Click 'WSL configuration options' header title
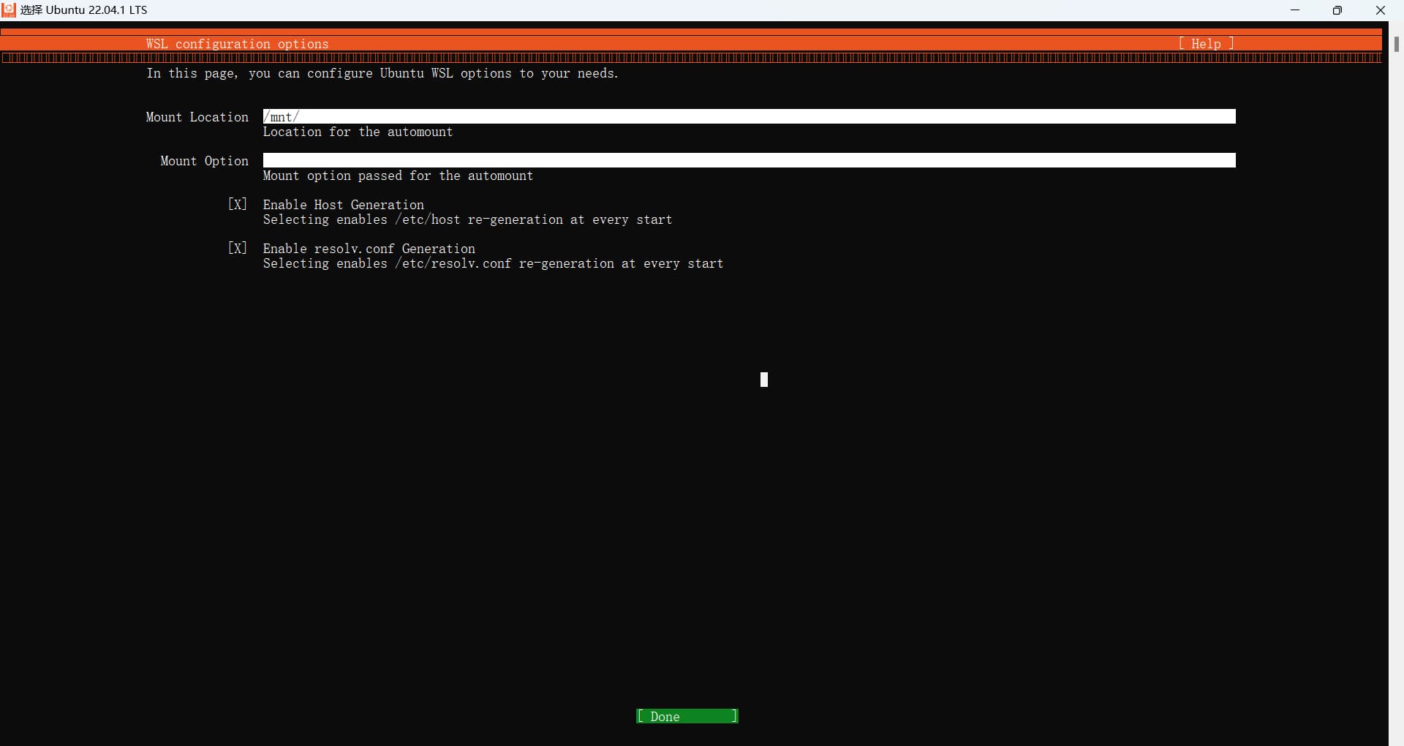The image size is (1404, 746). 238,44
